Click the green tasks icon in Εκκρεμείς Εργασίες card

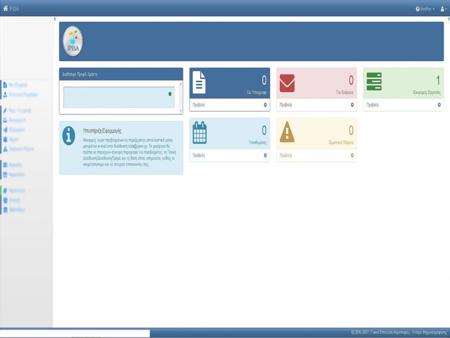click(374, 81)
